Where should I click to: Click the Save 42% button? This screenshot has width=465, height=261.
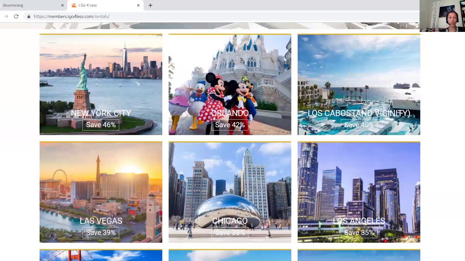click(230, 125)
